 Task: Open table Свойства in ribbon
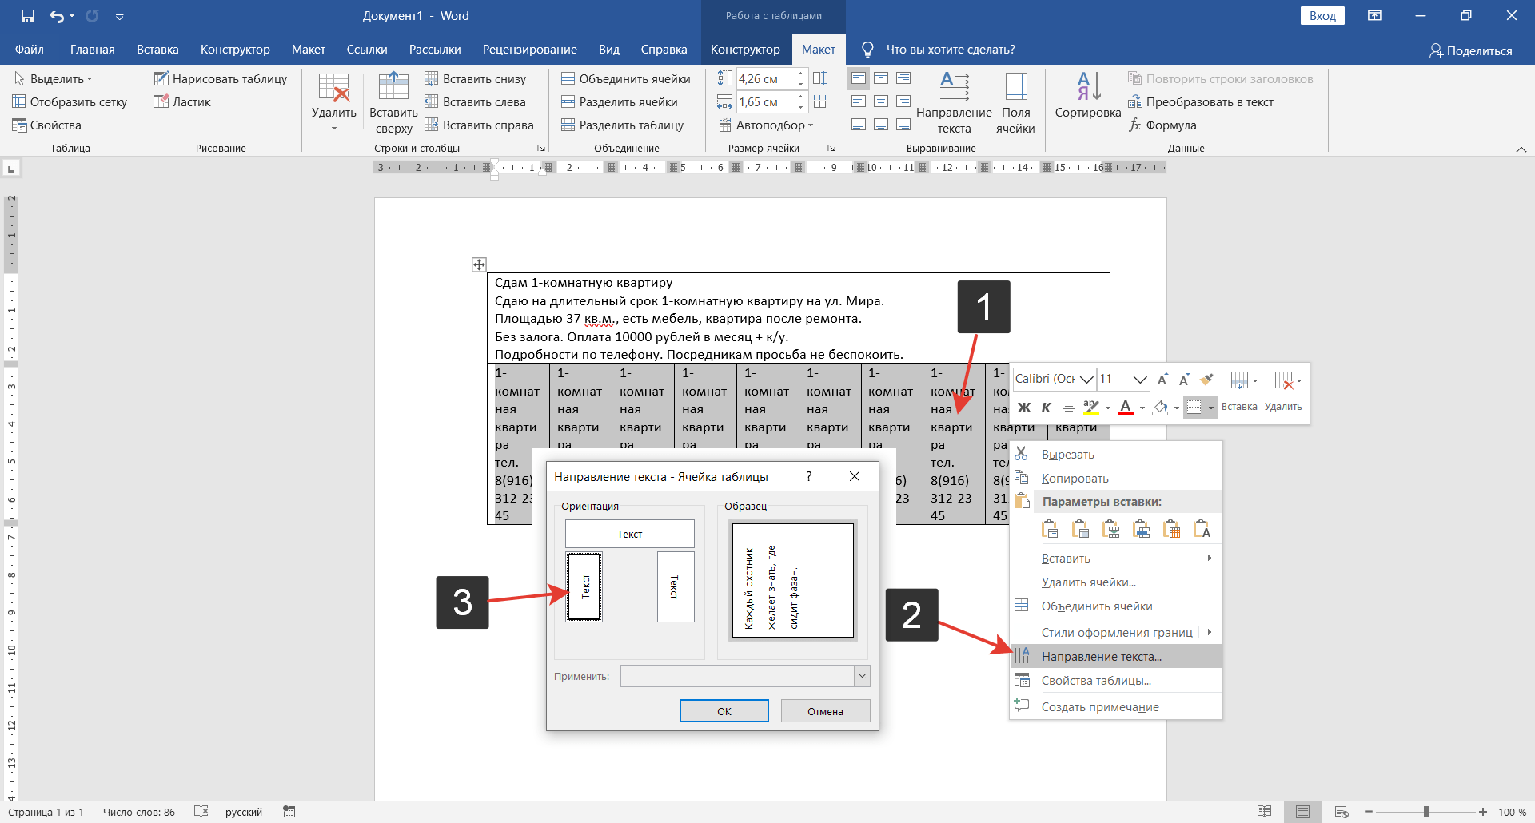[46, 125]
